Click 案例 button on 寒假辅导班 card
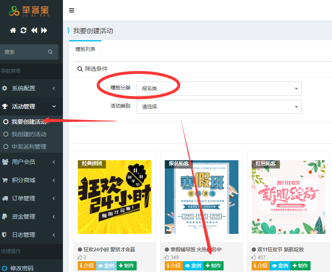The height and width of the screenshot is (272, 332). (x=193, y=266)
